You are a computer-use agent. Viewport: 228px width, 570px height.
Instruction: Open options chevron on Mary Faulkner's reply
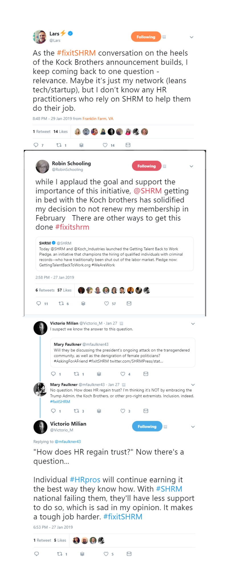coord(193,385)
